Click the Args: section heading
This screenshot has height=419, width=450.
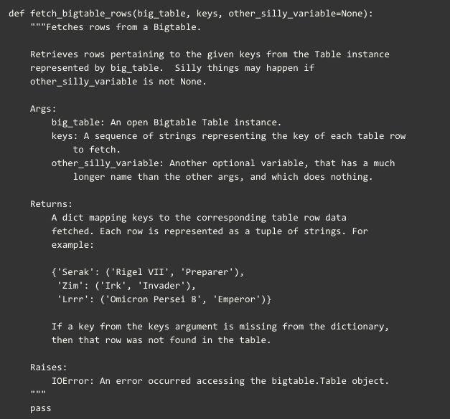tap(43, 109)
